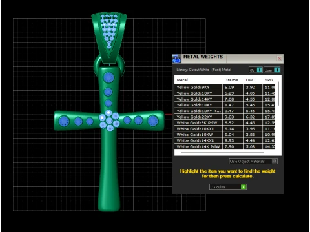310x232 pixels.
Task: Click the gear icon on Use Object Materials
Action: click(x=274, y=161)
